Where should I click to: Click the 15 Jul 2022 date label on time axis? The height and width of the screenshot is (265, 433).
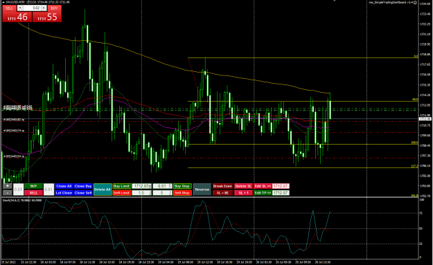click(x=9, y=262)
